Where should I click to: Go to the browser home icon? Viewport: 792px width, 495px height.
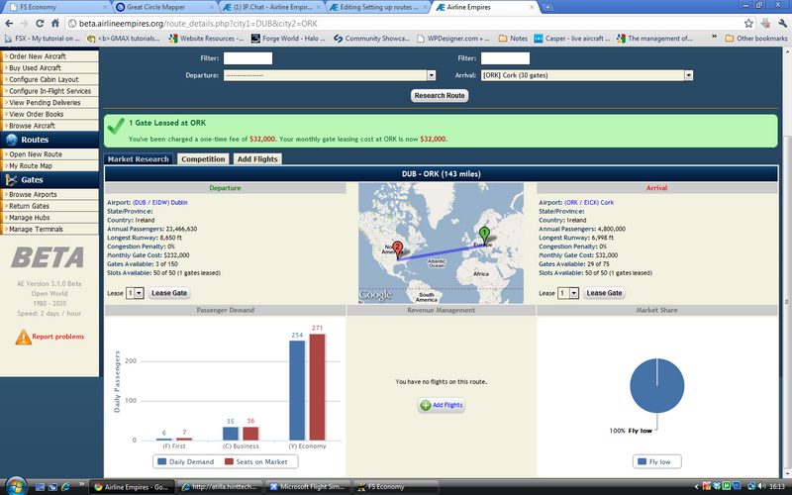click(55, 23)
